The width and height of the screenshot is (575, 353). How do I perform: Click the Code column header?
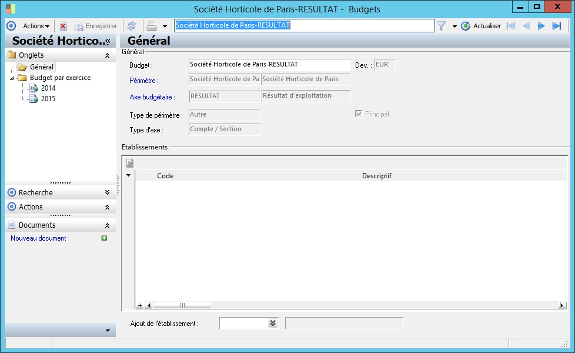pos(165,176)
